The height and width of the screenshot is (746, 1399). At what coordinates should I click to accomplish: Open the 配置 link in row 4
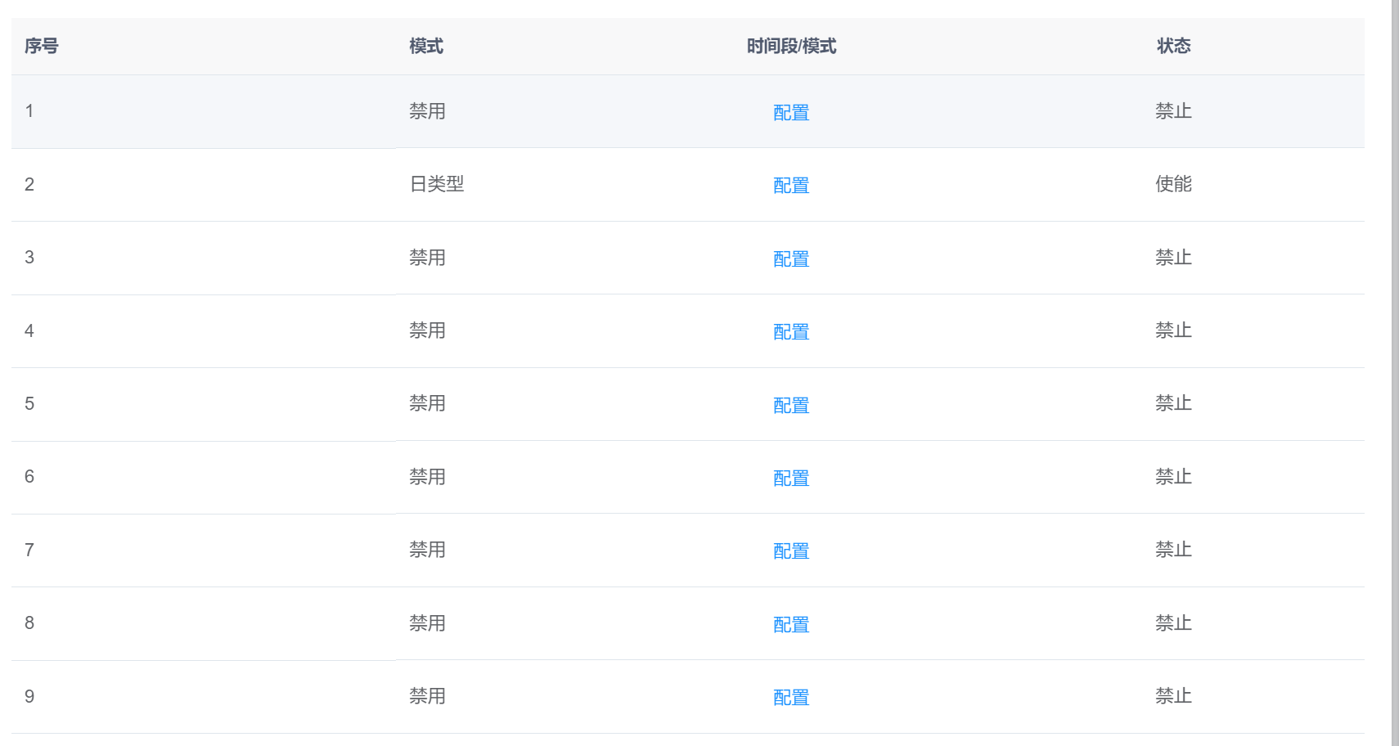(x=791, y=332)
